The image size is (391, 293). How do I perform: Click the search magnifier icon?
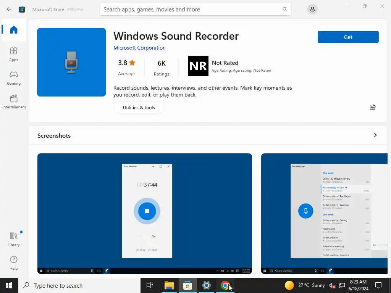coord(284,9)
